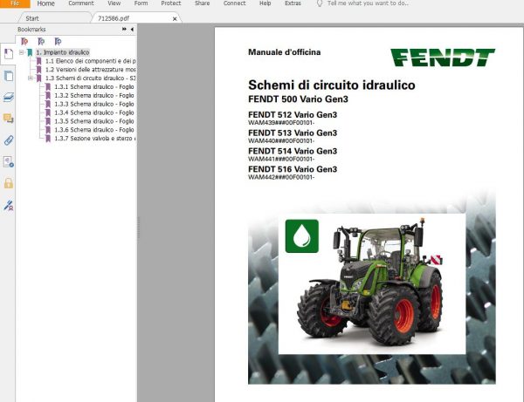Click the 'FENDT 512 Vario Gen3' text
The width and height of the screenshot is (524, 402).
point(293,115)
